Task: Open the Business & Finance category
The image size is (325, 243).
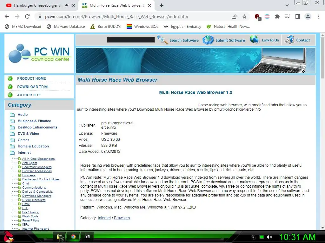Action: click(x=34, y=121)
